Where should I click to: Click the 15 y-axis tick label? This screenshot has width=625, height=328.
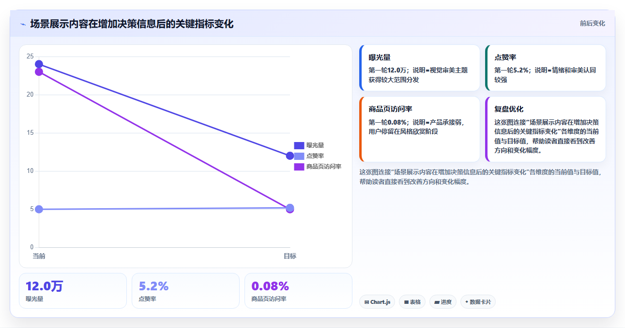tap(30, 133)
